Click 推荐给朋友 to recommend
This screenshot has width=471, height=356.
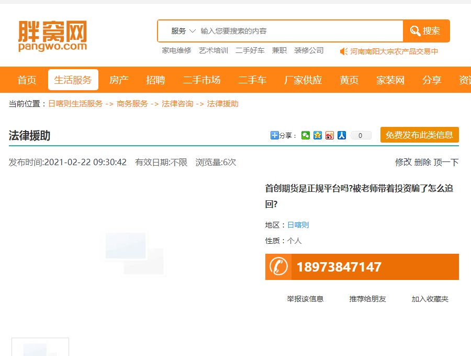click(x=367, y=299)
